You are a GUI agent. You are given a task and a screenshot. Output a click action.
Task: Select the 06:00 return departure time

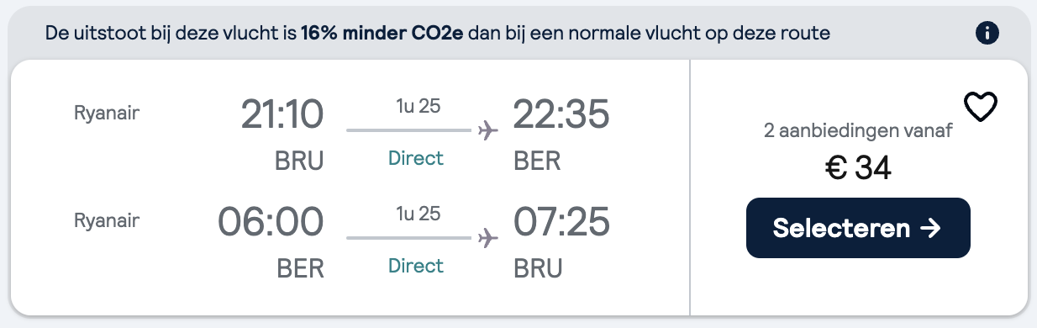271,222
